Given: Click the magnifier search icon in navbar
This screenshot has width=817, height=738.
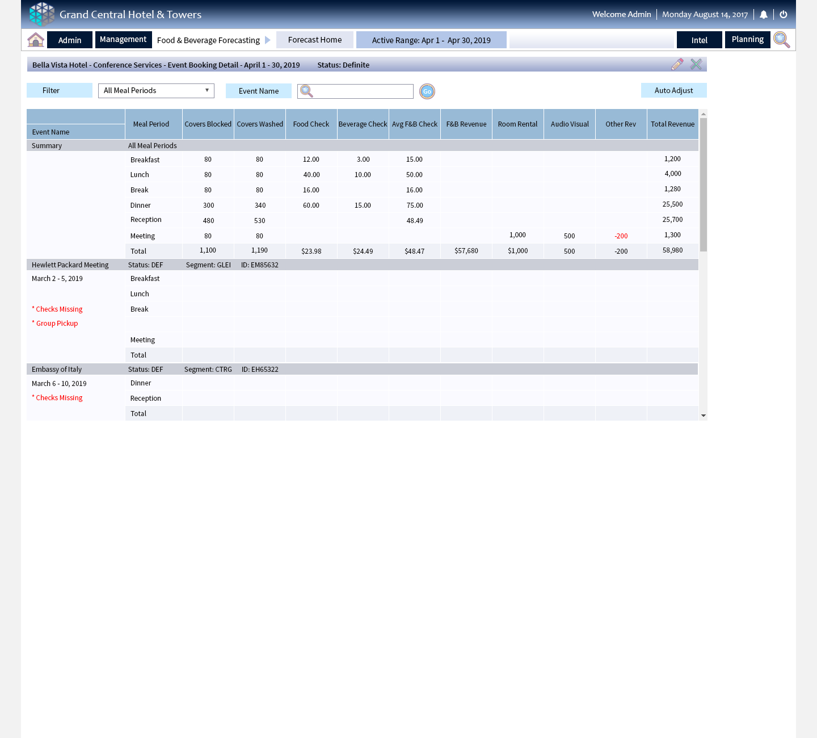Looking at the screenshot, I should pos(781,40).
